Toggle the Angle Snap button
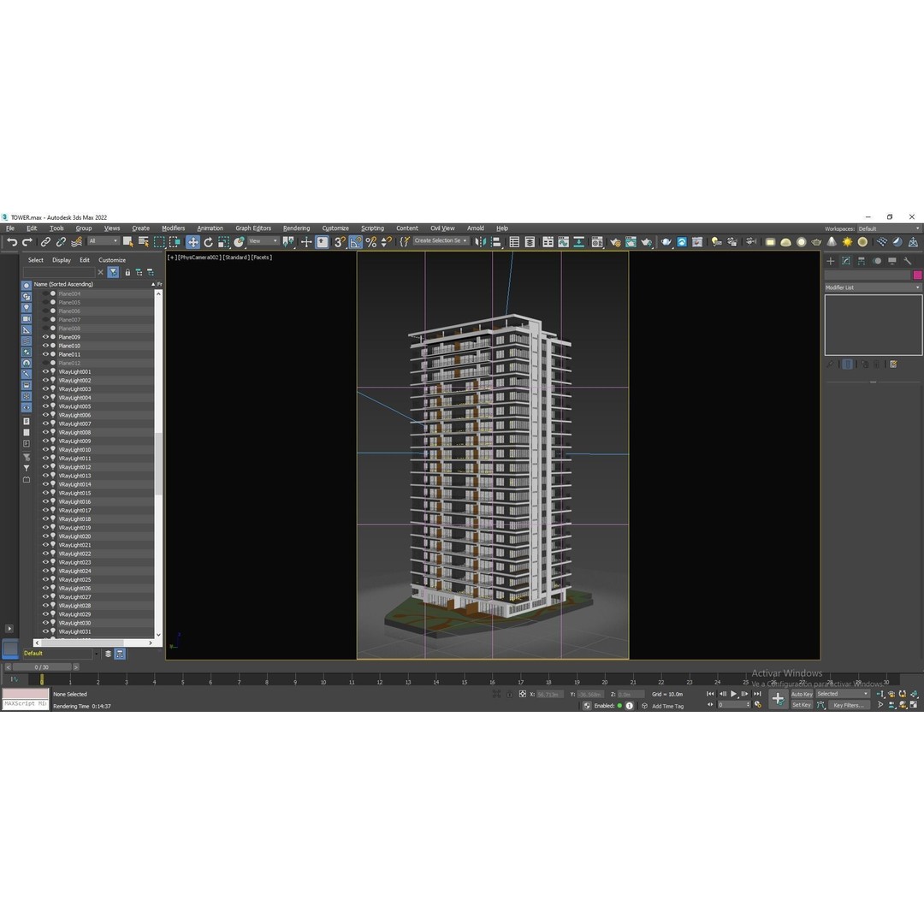 point(355,242)
